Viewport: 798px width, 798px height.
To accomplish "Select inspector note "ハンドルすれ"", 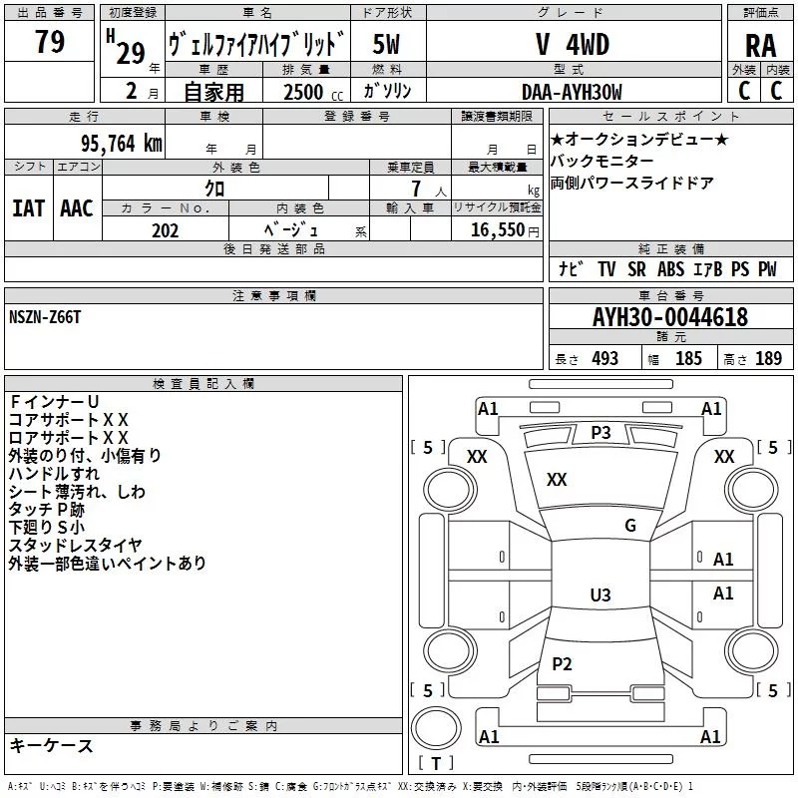I will tap(54, 473).
